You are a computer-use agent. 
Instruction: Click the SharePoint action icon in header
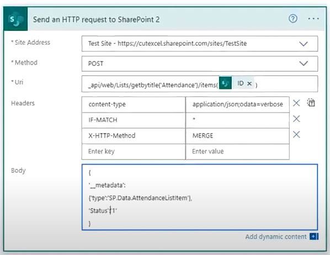point(15,19)
